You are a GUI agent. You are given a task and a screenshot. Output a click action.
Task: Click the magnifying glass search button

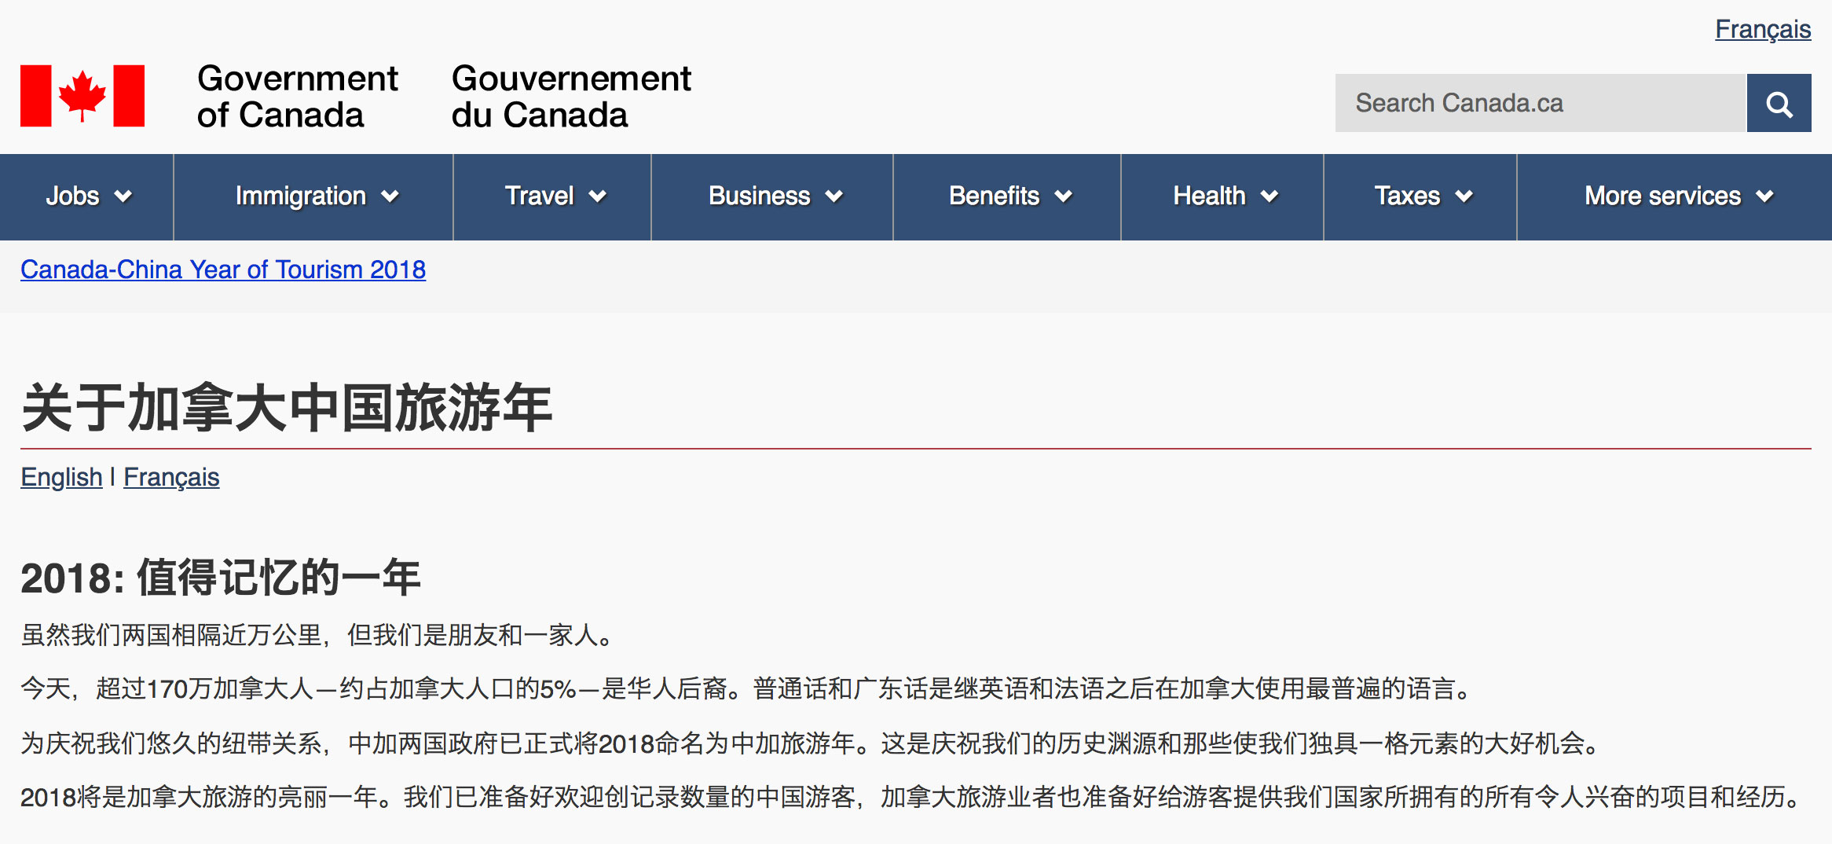coord(1778,104)
